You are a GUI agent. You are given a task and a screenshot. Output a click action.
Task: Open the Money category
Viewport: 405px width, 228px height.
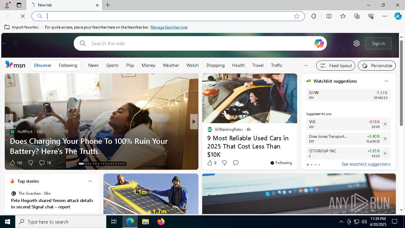[x=148, y=65]
